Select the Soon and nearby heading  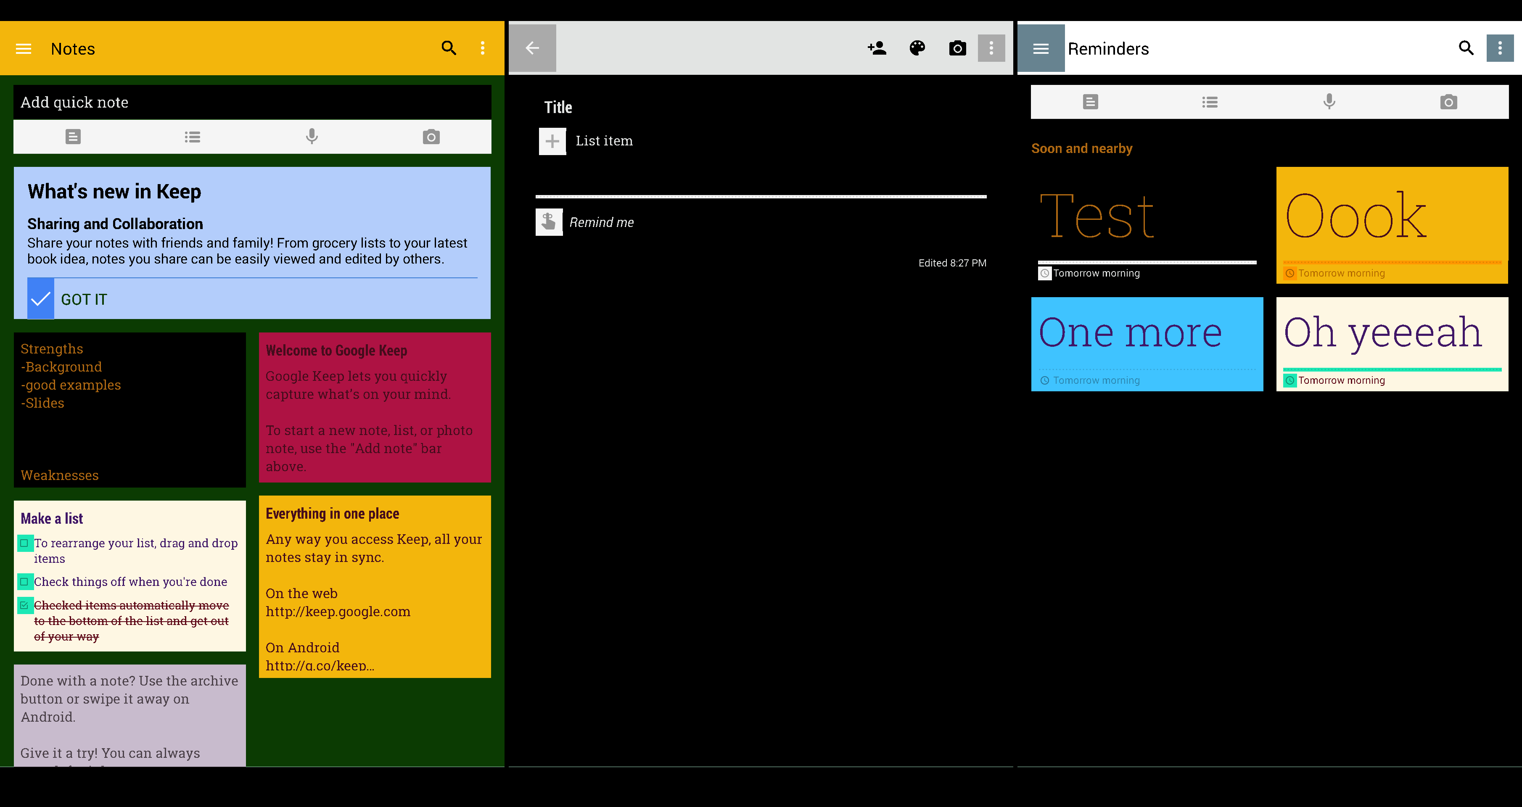click(1082, 148)
